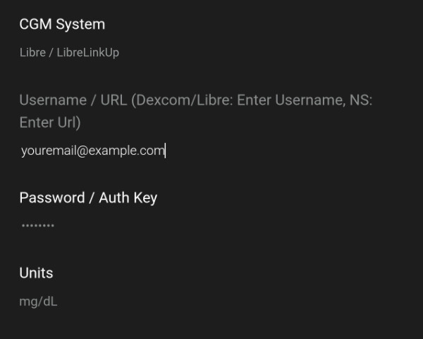
Task: Place cursor at end of email text
Action: [x=164, y=151]
